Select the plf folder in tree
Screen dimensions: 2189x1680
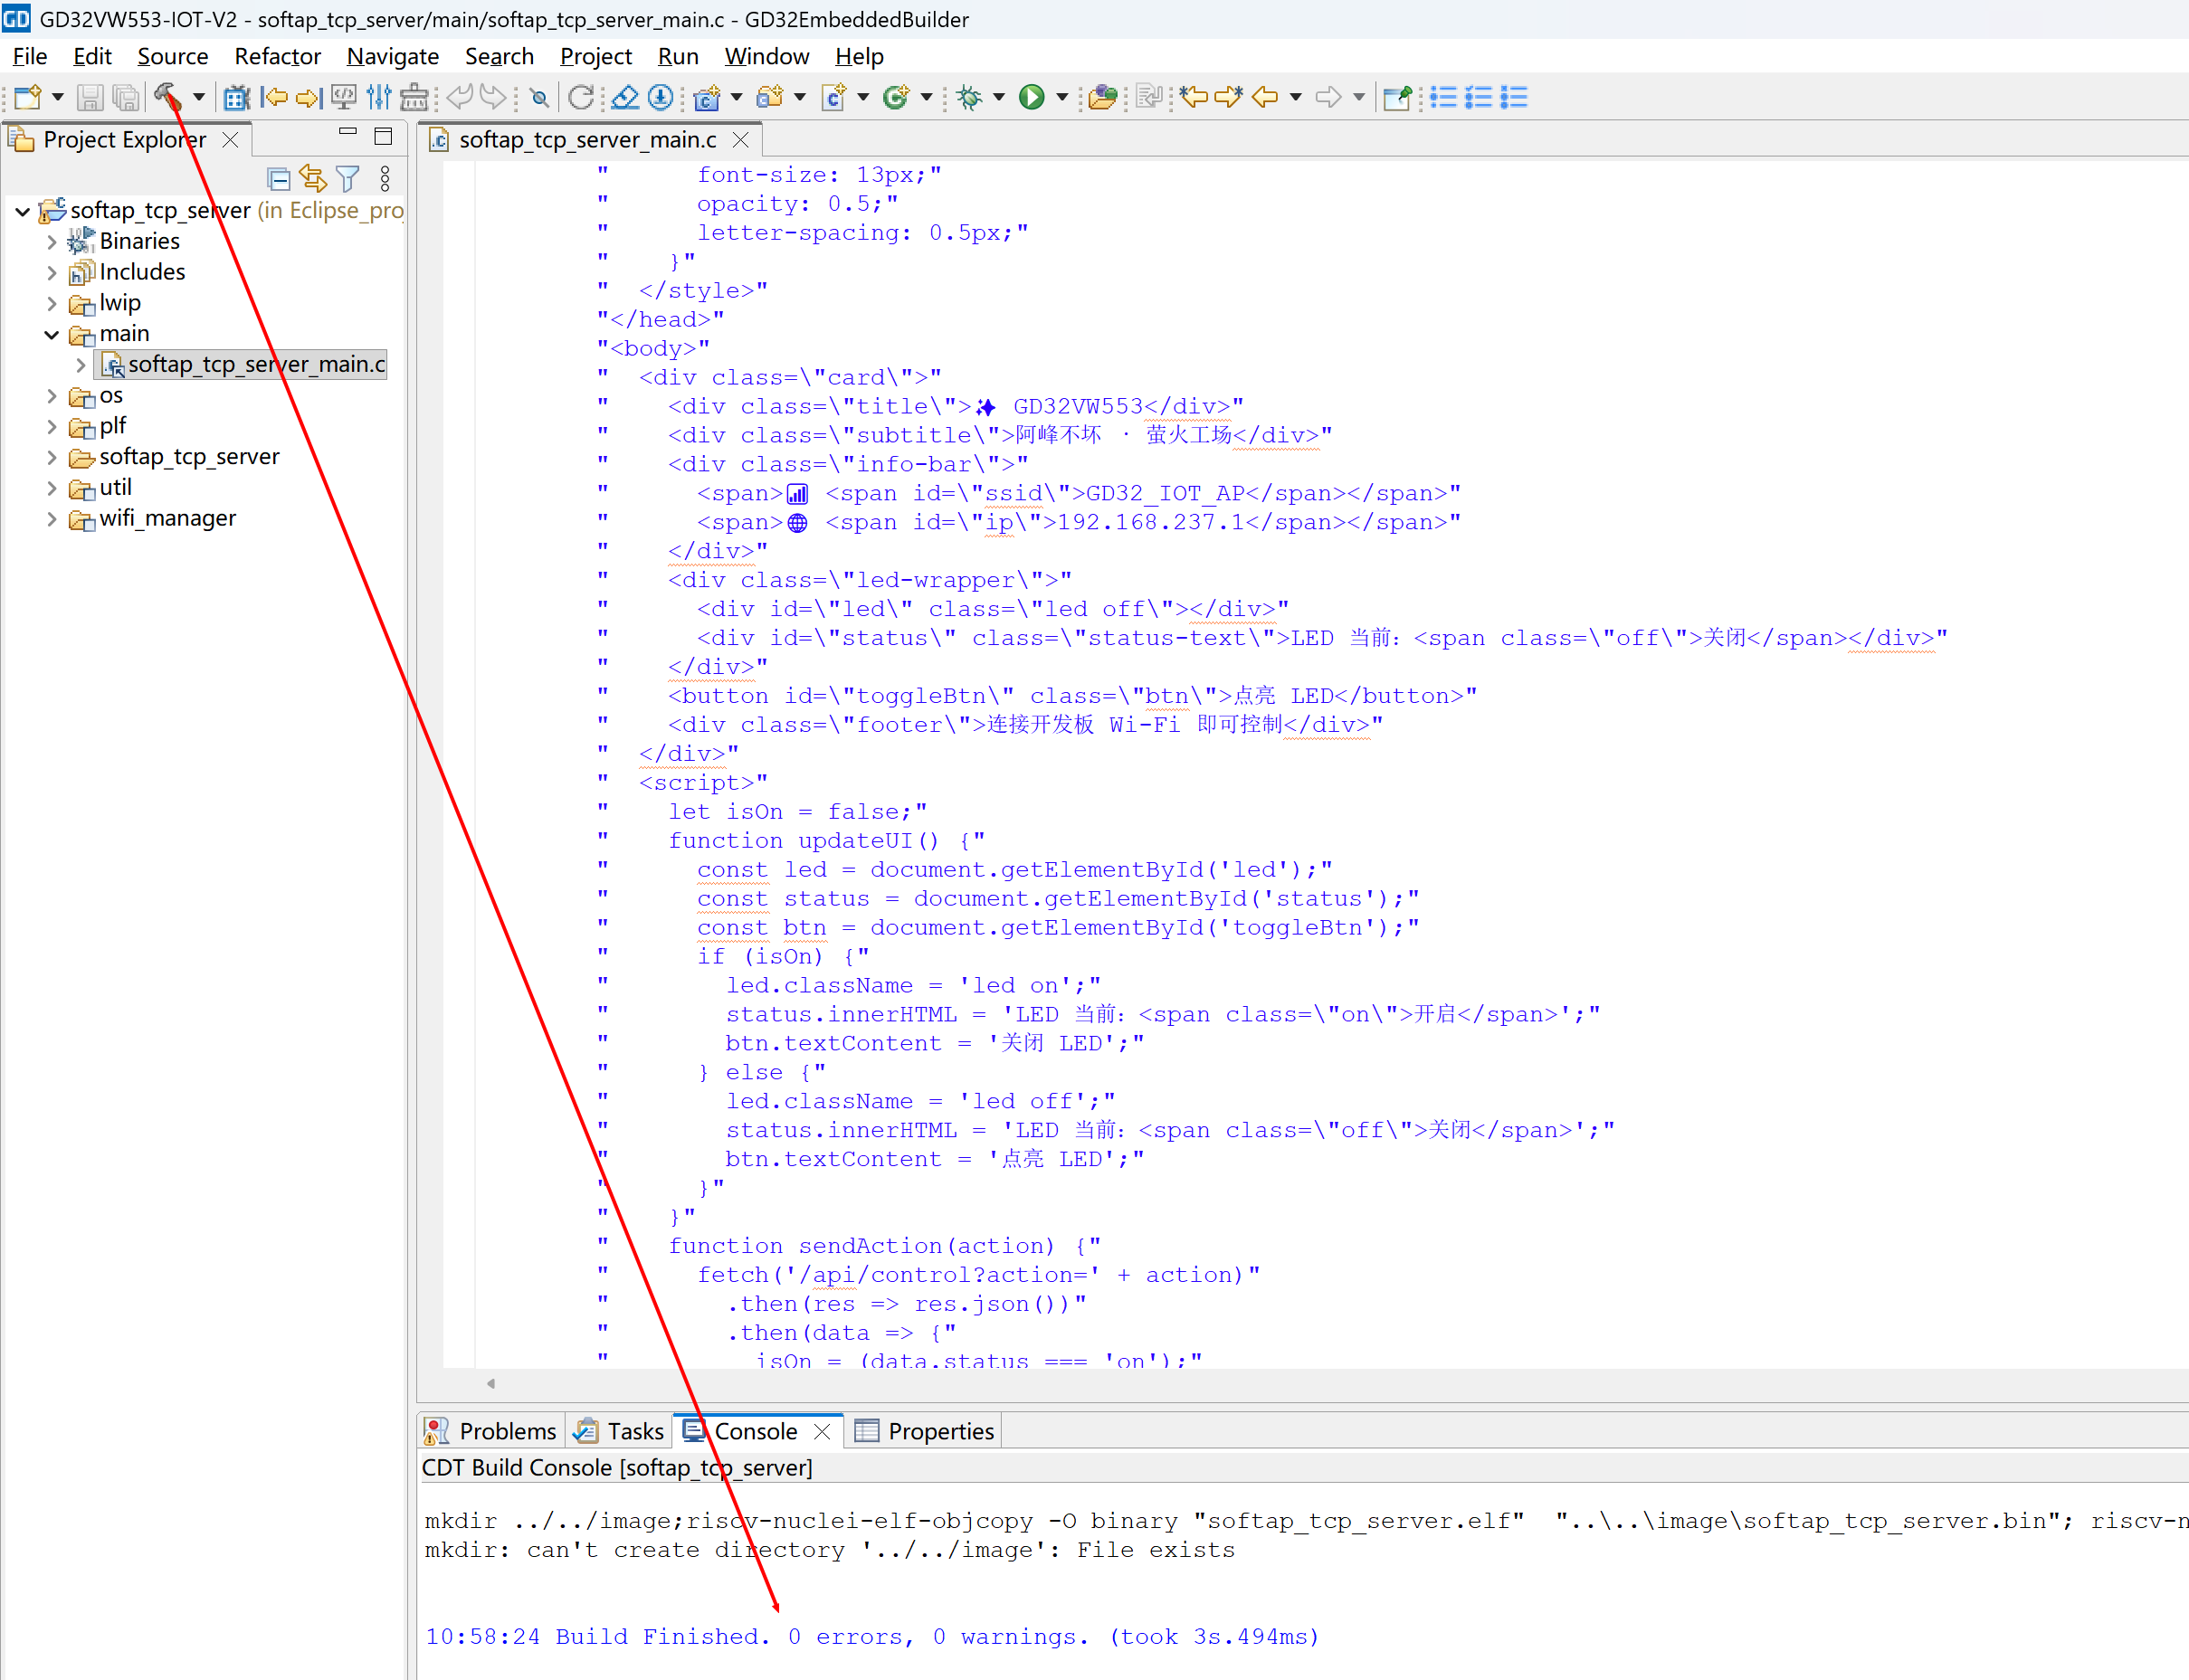point(112,427)
